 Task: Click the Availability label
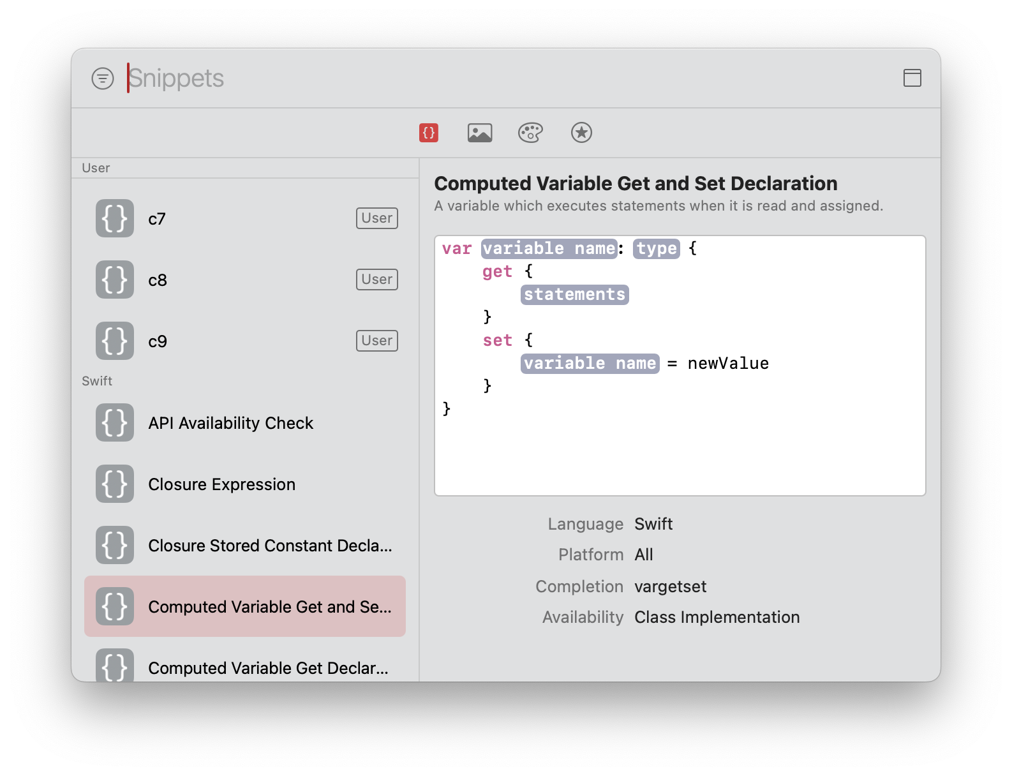coord(583,617)
